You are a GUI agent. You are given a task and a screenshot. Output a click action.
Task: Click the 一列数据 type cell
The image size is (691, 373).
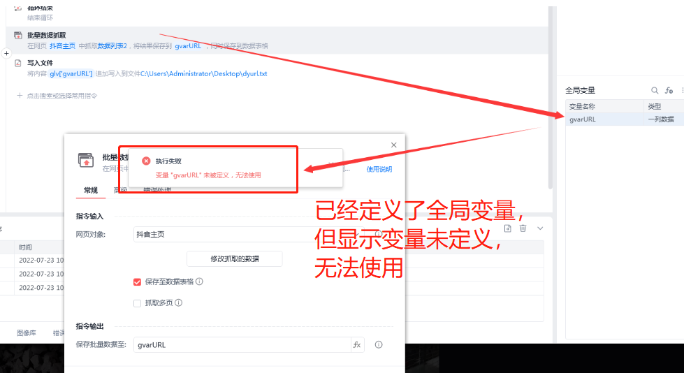coord(661,119)
